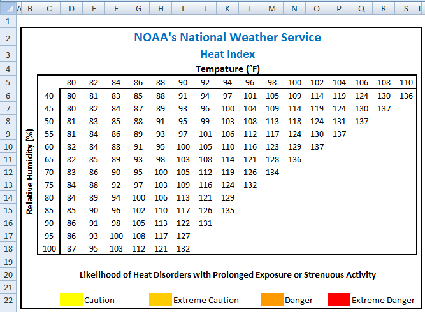
Task: Select column header C
Action: click(x=49, y=9)
